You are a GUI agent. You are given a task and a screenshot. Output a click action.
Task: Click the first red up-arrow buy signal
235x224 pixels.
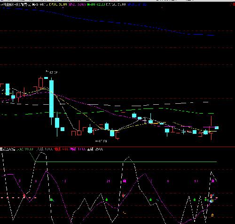click(24, 196)
